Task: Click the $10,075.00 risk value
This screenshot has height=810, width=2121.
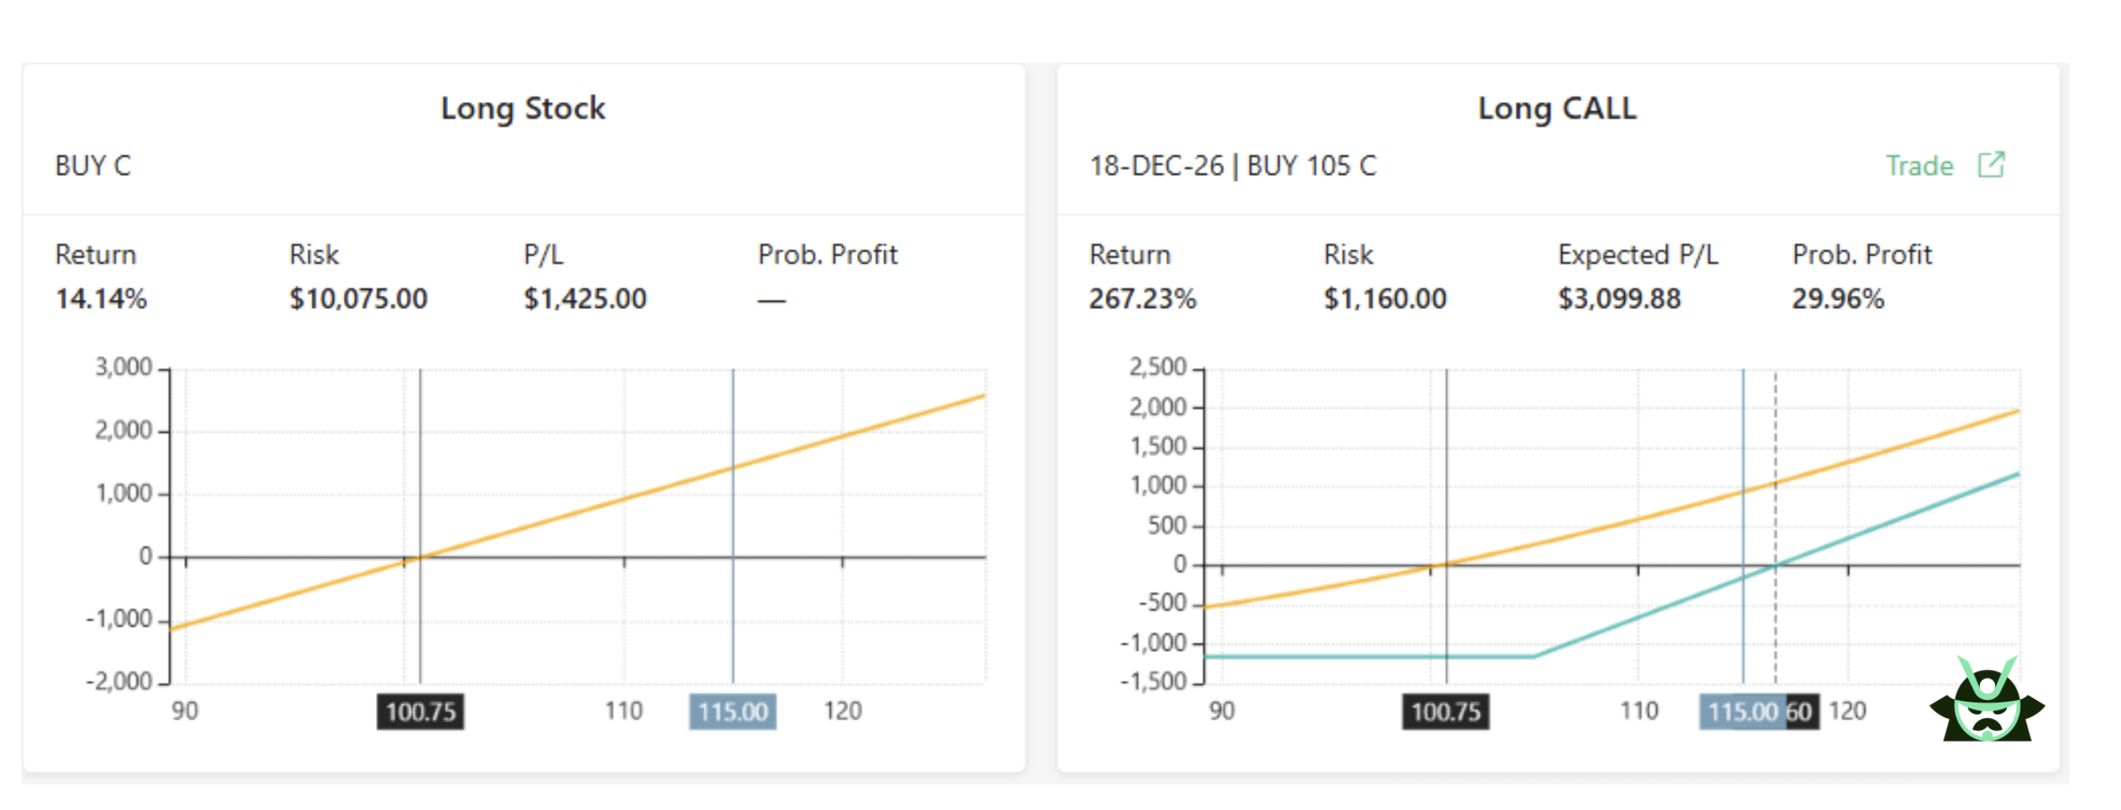Action: point(358,299)
